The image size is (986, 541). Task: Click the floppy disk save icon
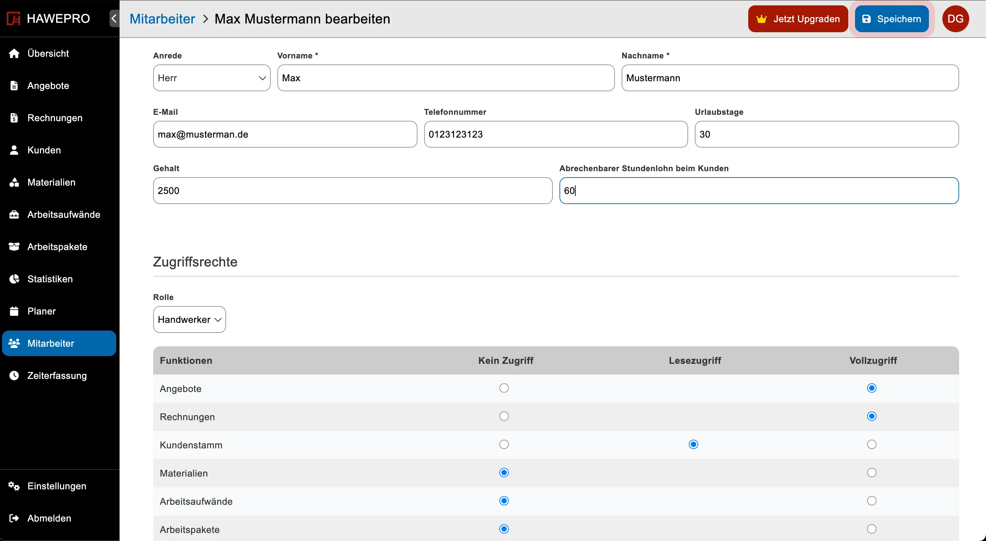866,19
